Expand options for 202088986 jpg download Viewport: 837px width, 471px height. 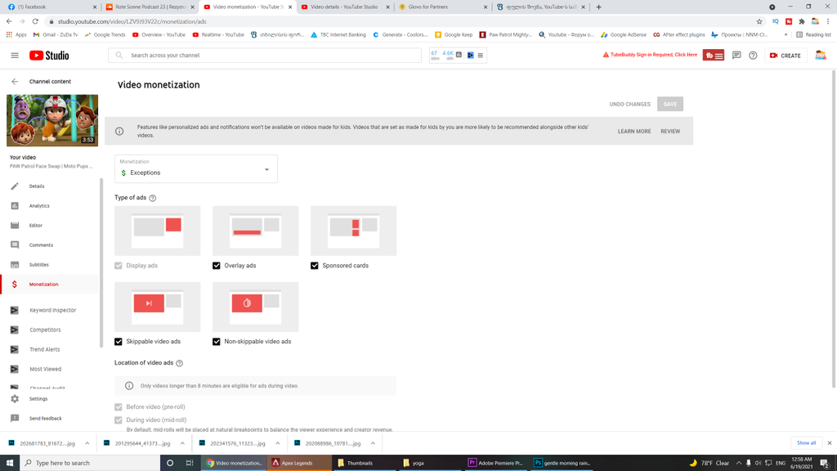373,443
